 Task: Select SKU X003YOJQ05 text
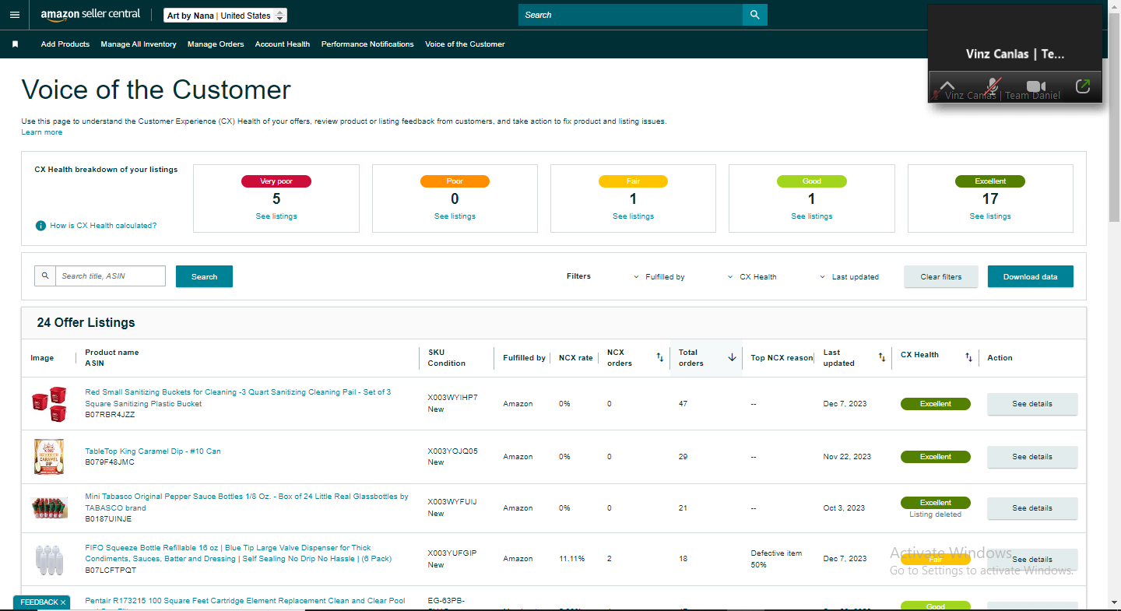click(452, 451)
